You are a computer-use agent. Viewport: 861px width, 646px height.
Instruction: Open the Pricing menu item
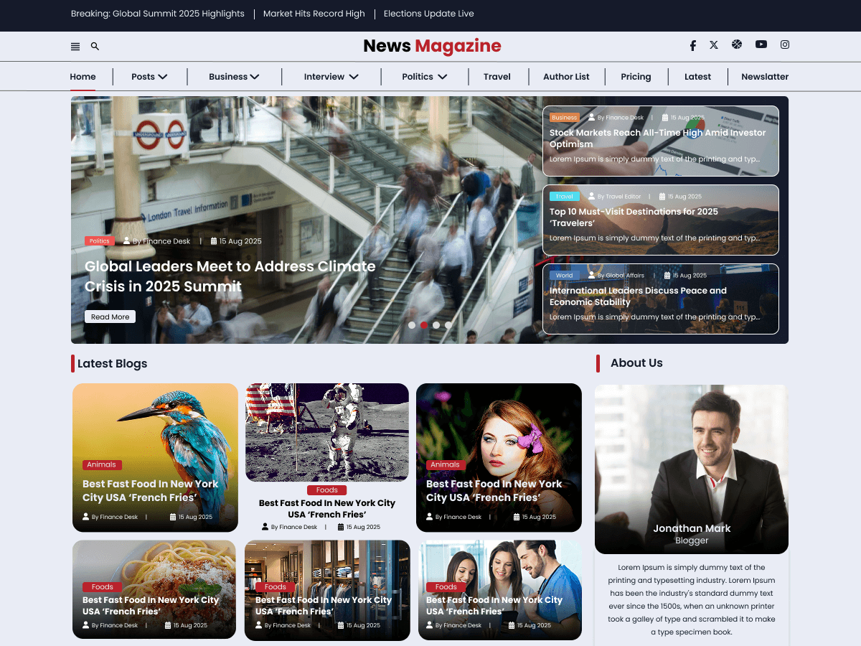pos(636,77)
